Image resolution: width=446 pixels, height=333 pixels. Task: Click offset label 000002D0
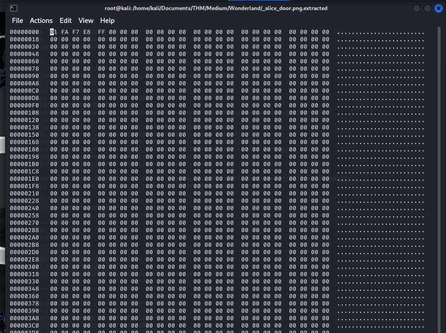(24, 252)
